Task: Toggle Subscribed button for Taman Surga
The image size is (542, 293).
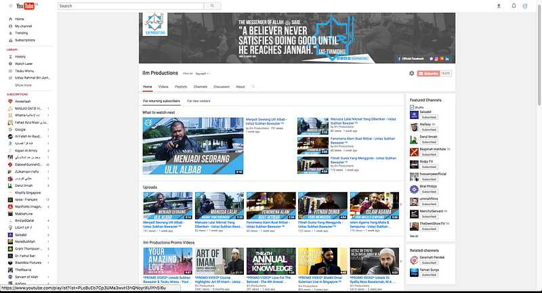Action: (x=429, y=275)
